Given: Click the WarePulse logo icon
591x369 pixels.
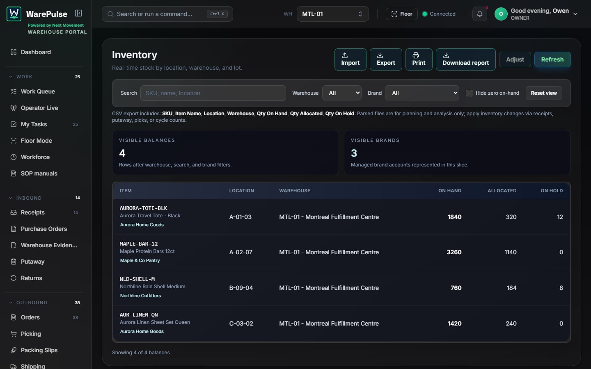Looking at the screenshot, I should coord(14,14).
